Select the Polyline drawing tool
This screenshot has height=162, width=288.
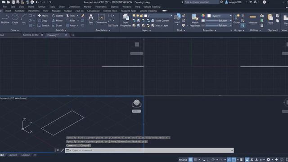[x=5, y=19]
